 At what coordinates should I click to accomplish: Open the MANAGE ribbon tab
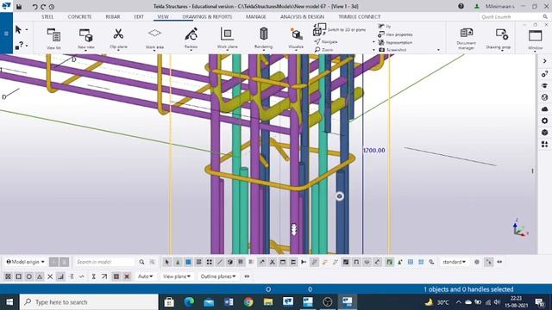tap(256, 16)
